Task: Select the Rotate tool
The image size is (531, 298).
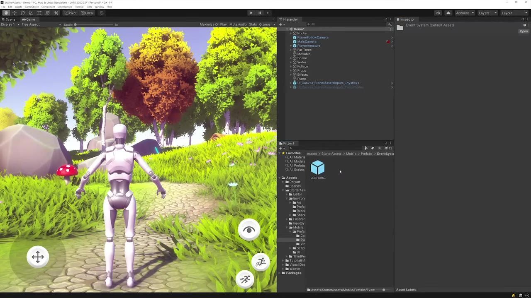Action: (23, 13)
